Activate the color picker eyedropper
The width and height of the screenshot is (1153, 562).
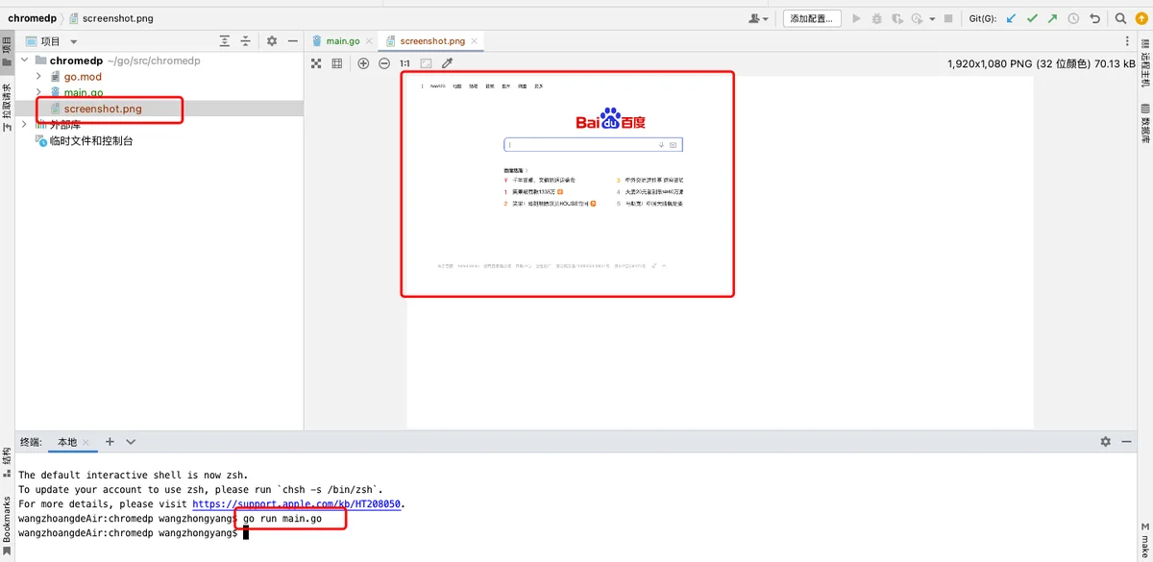coord(447,63)
